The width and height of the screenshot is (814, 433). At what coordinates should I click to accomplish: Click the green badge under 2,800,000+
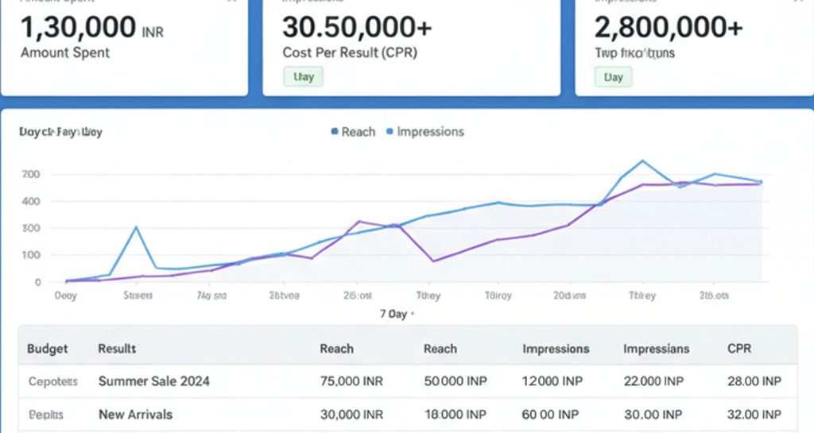click(613, 77)
